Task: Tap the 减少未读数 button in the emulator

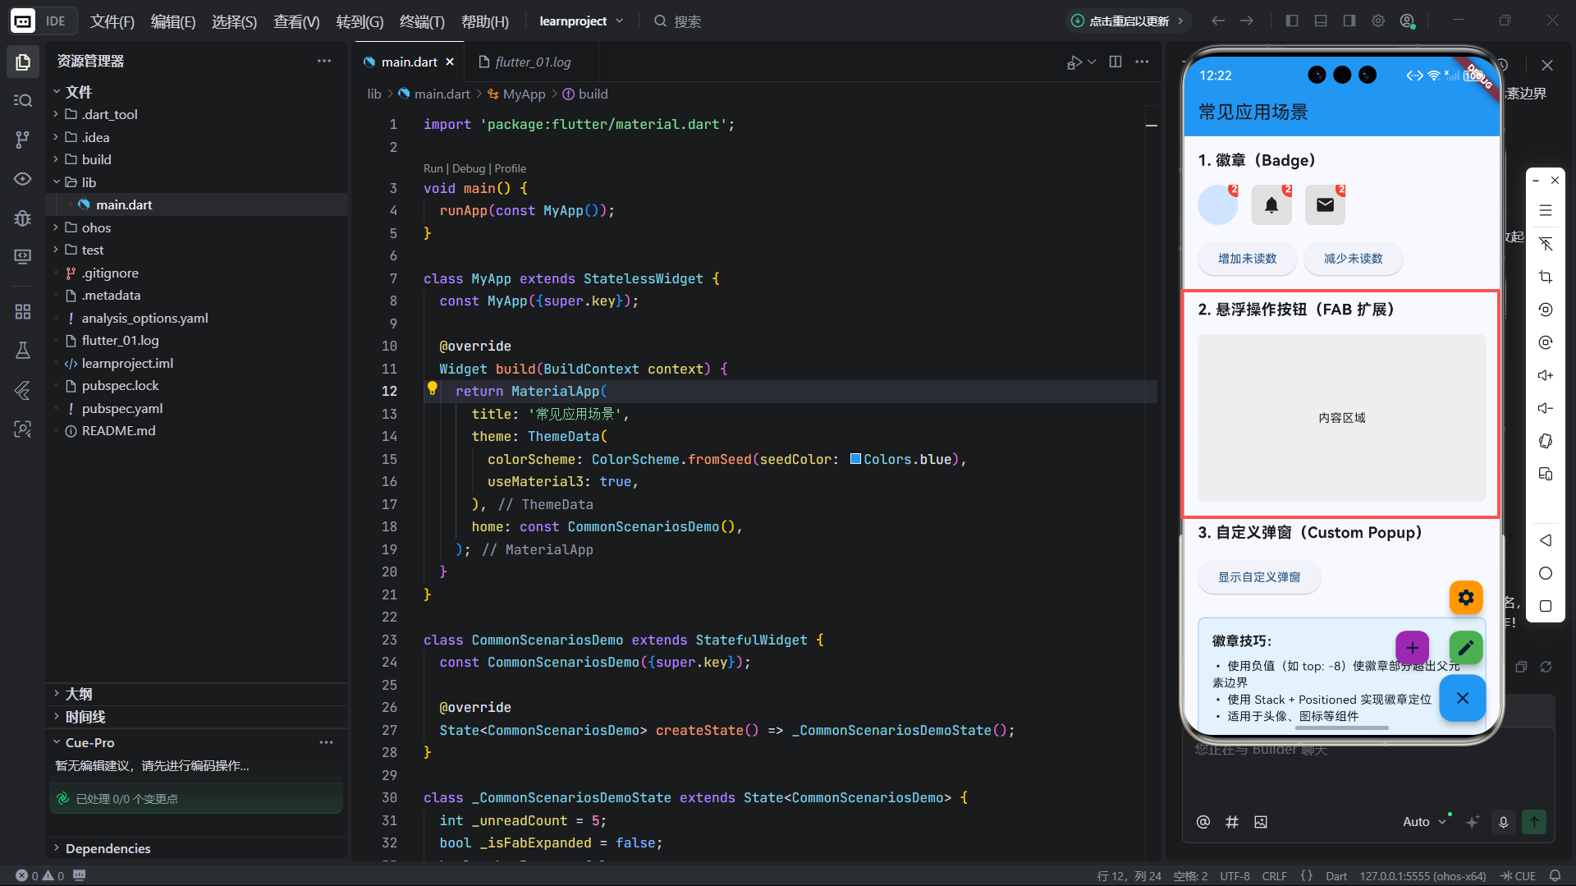Action: click(1353, 259)
